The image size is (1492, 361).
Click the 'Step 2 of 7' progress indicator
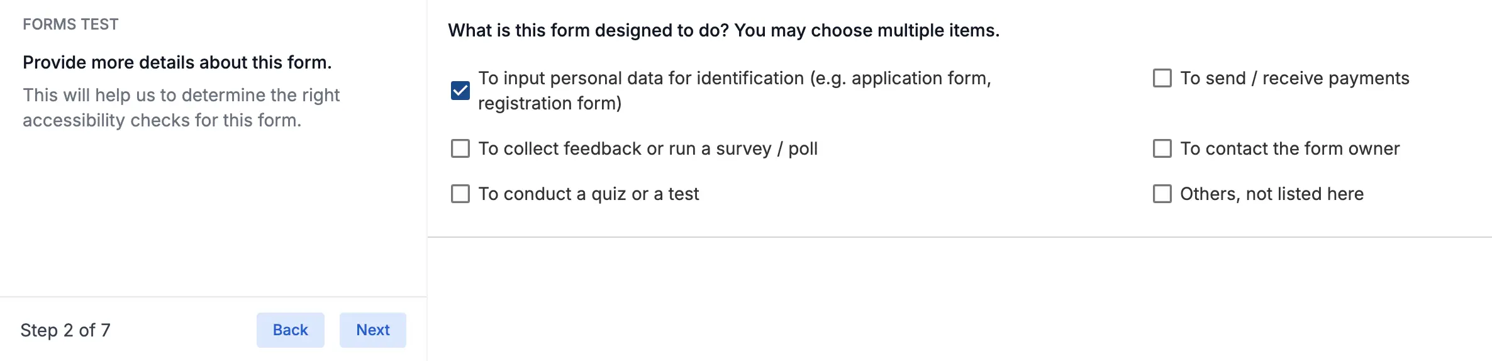(65, 330)
